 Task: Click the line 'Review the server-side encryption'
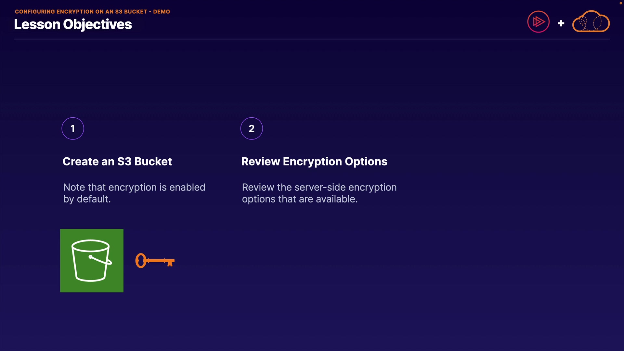pyautogui.click(x=319, y=188)
